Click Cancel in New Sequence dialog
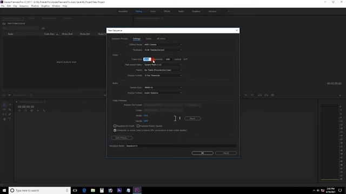Viewport: 346px width, 194px height. coord(226,153)
